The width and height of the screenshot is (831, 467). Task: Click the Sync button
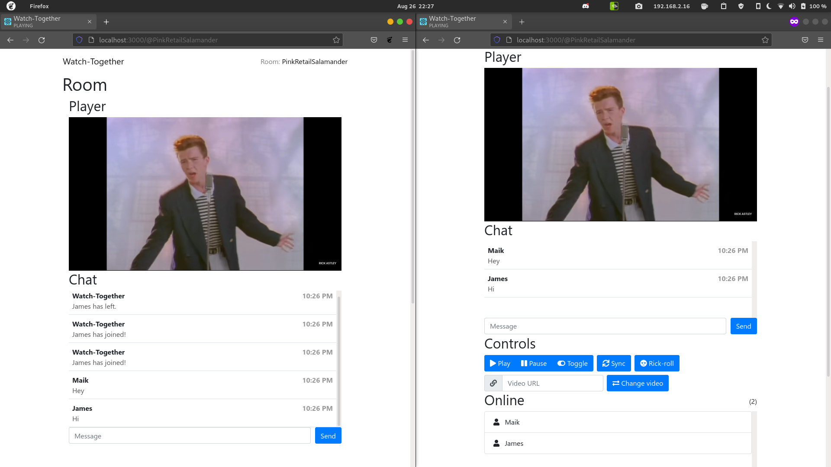coord(614,363)
